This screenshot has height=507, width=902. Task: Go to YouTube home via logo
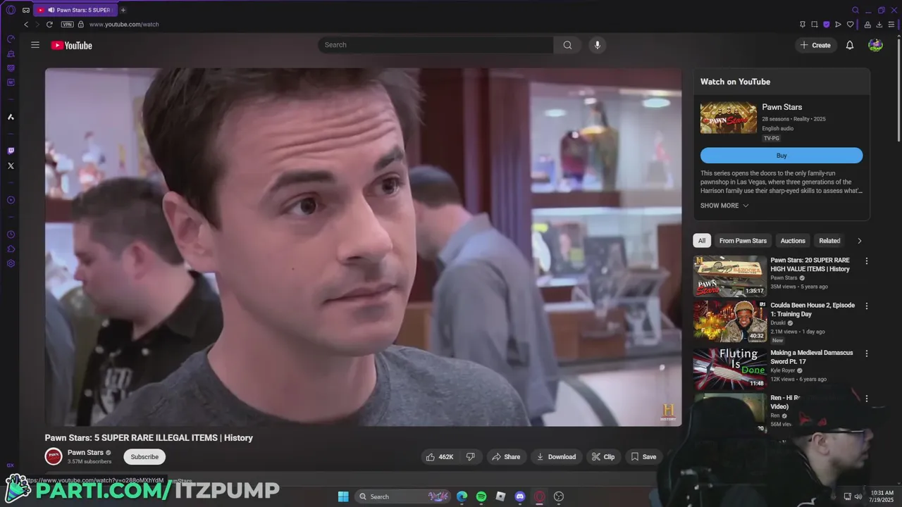pyautogui.click(x=71, y=45)
